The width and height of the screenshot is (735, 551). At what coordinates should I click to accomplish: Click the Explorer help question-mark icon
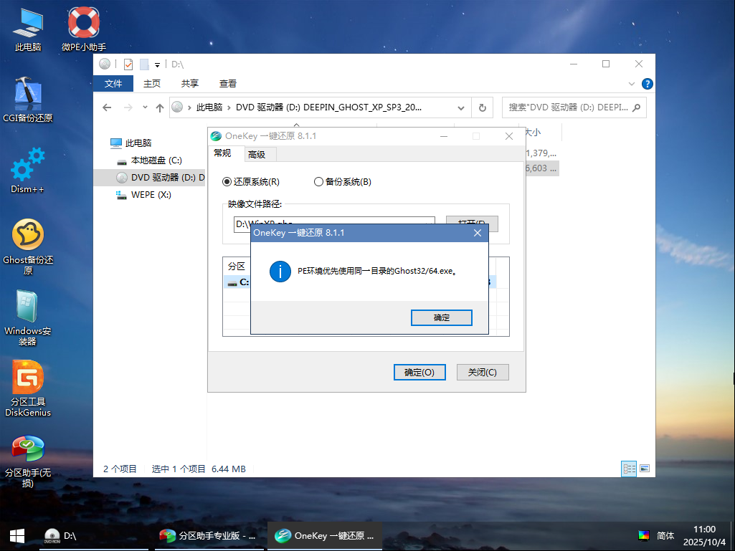pyautogui.click(x=648, y=84)
